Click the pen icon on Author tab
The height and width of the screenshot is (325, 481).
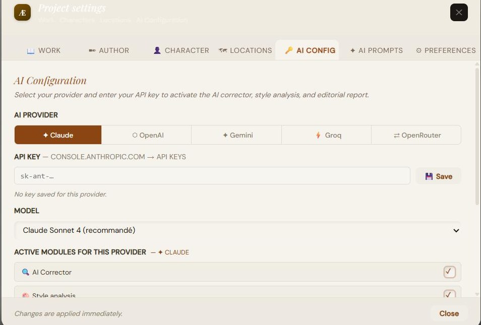pos(92,50)
